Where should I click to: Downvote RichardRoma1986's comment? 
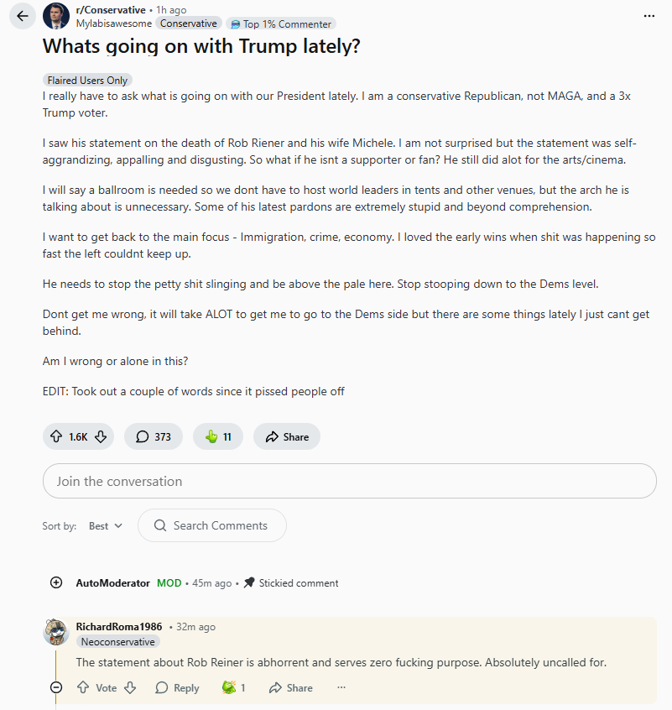(130, 687)
